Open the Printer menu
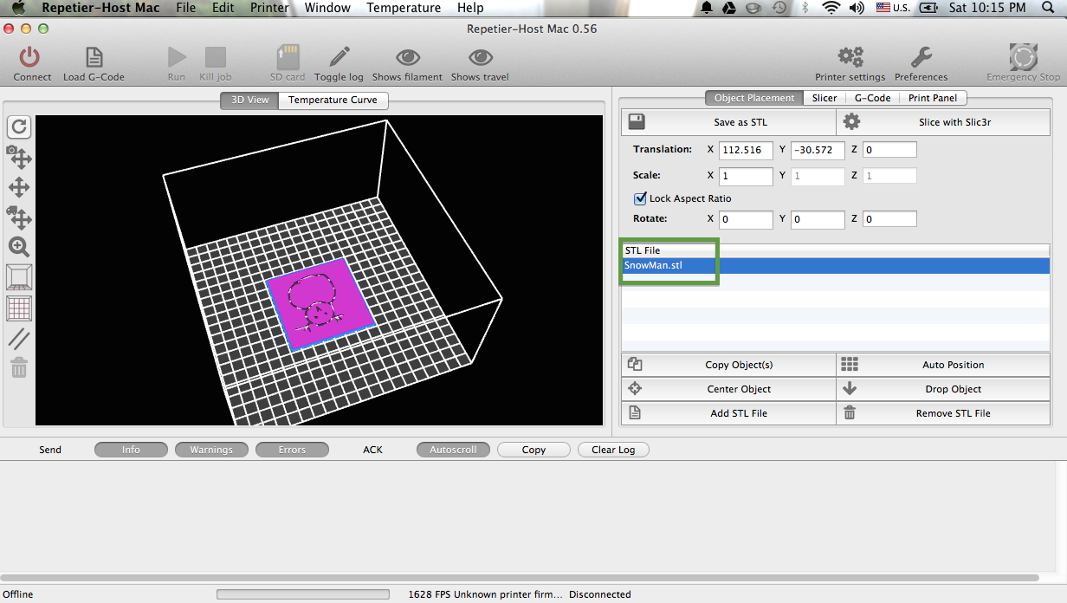The height and width of the screenshot is (603, 1067). pos(269,8)
